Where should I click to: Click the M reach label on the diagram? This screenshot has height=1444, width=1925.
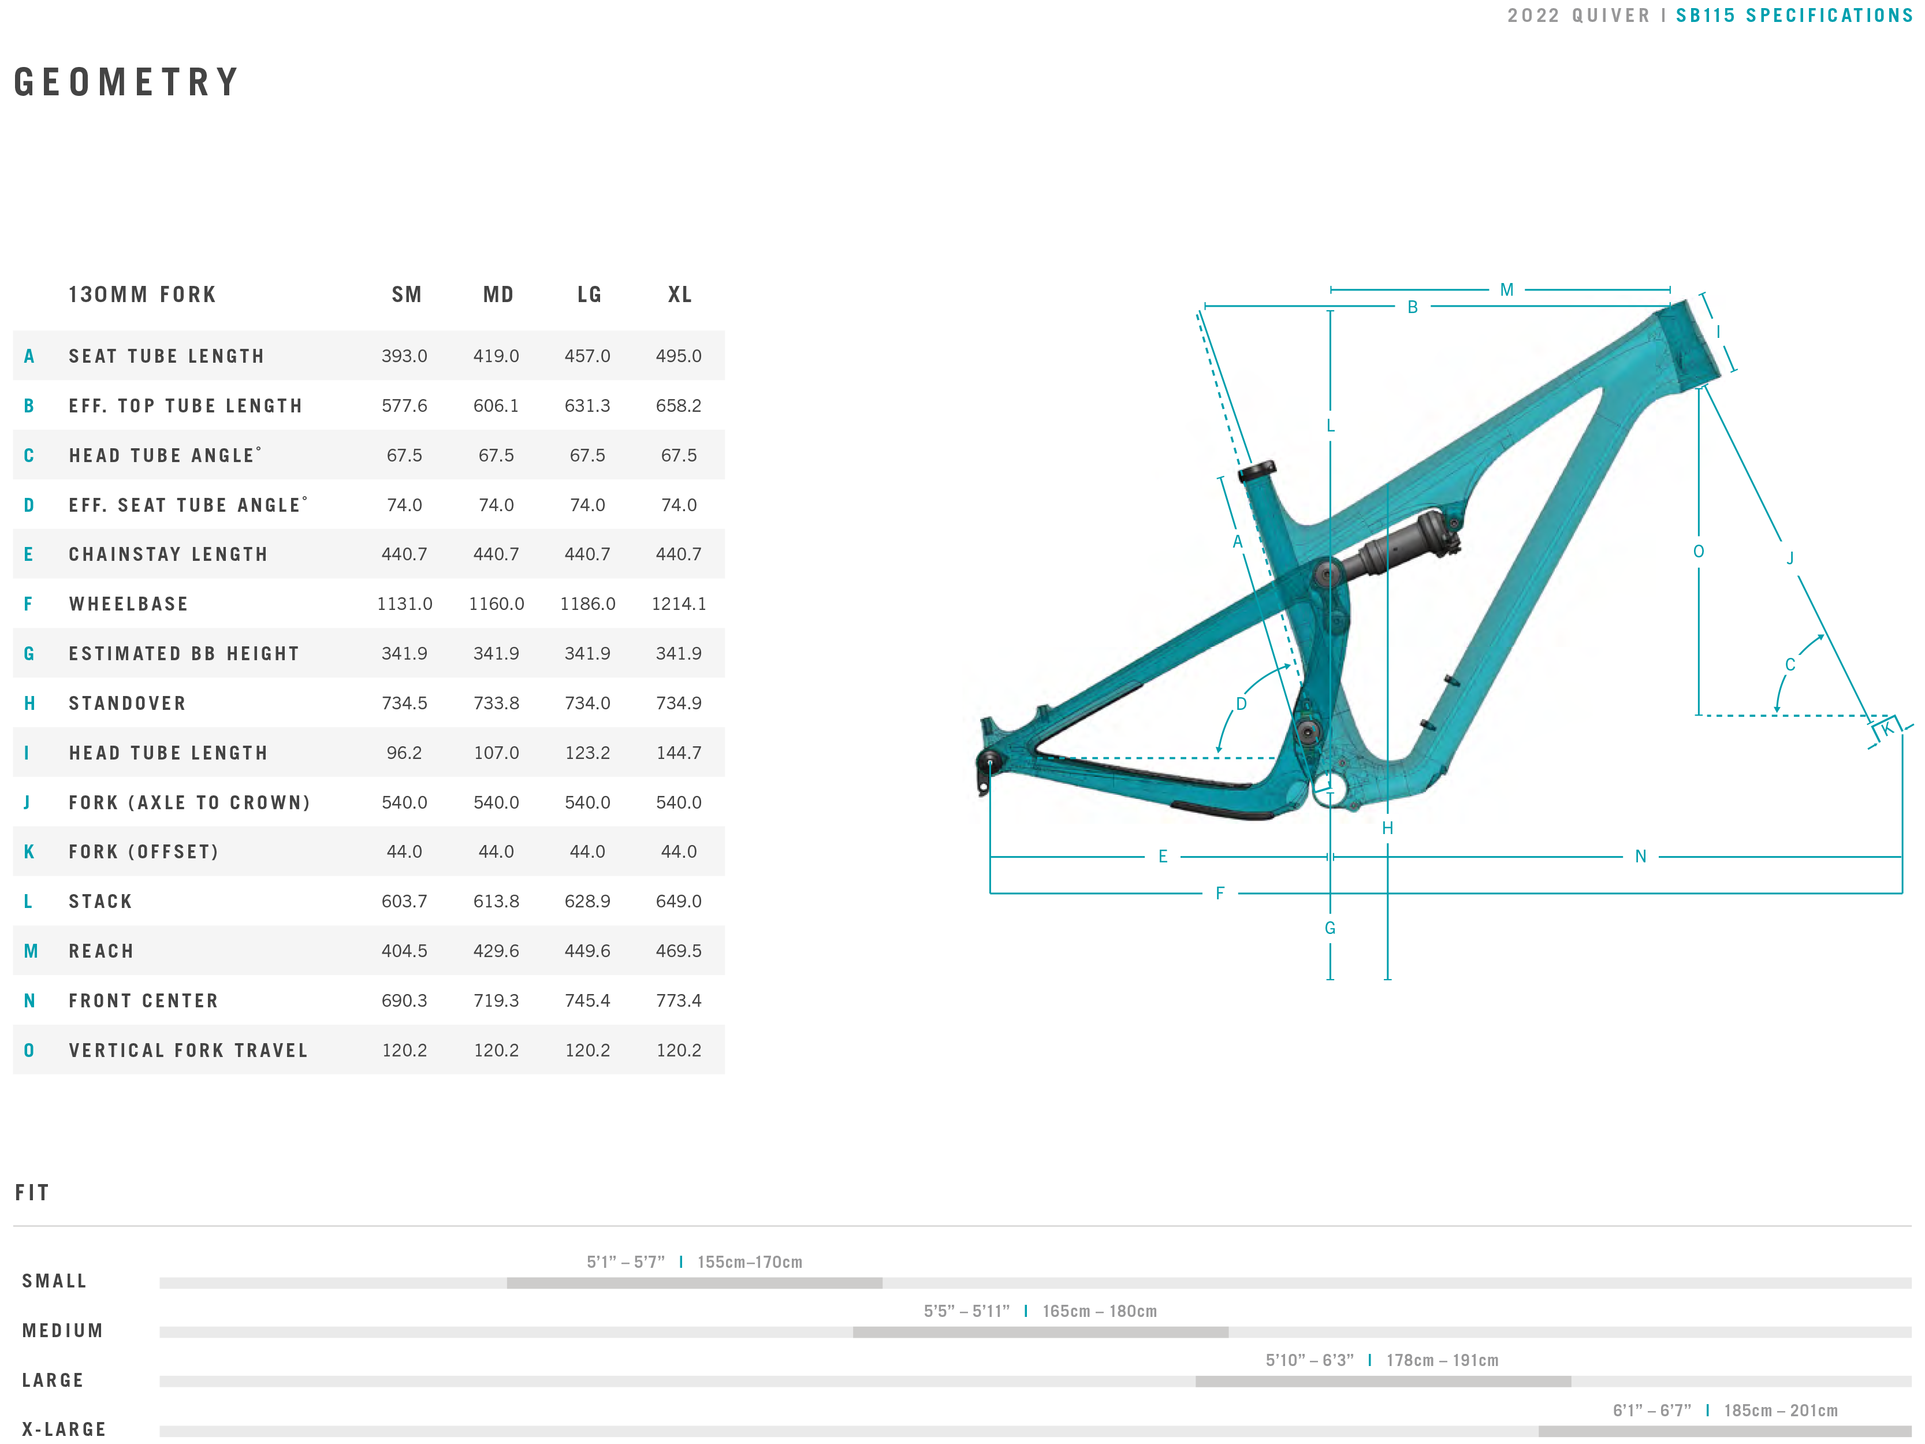click(1506, 290)
